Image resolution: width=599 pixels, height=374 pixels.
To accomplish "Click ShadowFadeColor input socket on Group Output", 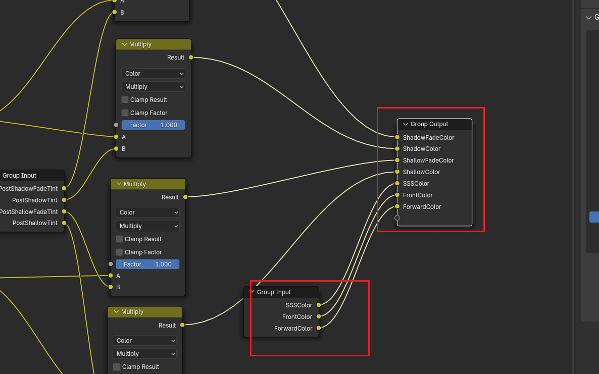I will pos(397,137).
